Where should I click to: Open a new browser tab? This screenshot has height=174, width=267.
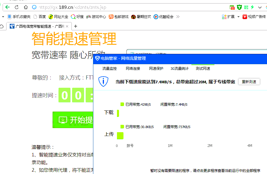(76, 26)
